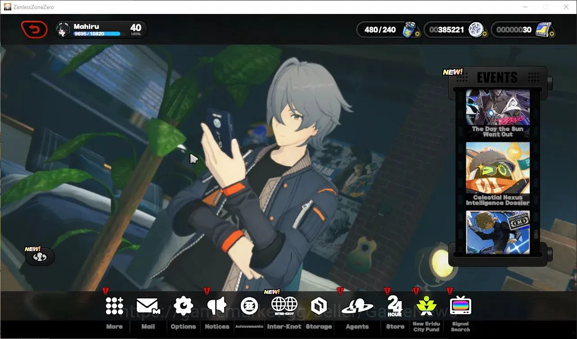This screenshot has width=577, height=339.
Task: Open the Achievements icon
Action: coord(249,306)
